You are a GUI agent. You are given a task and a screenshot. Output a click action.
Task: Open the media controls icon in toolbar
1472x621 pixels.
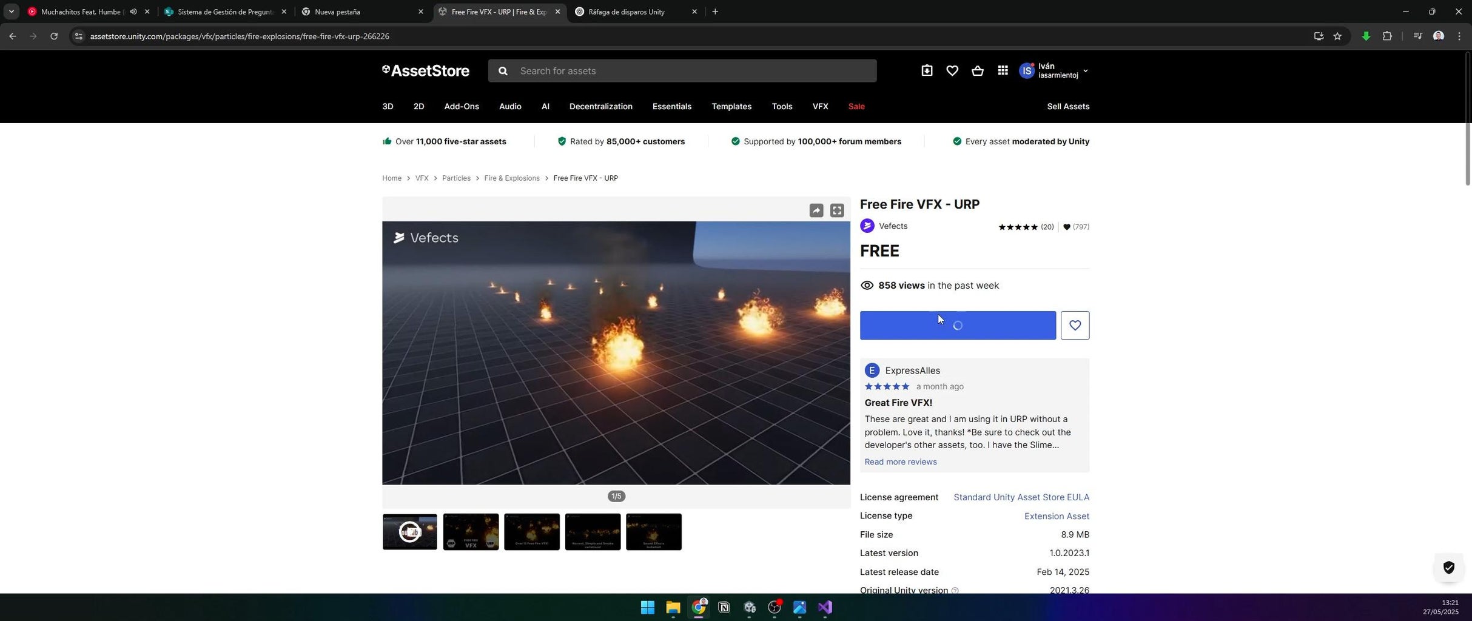1417,36
